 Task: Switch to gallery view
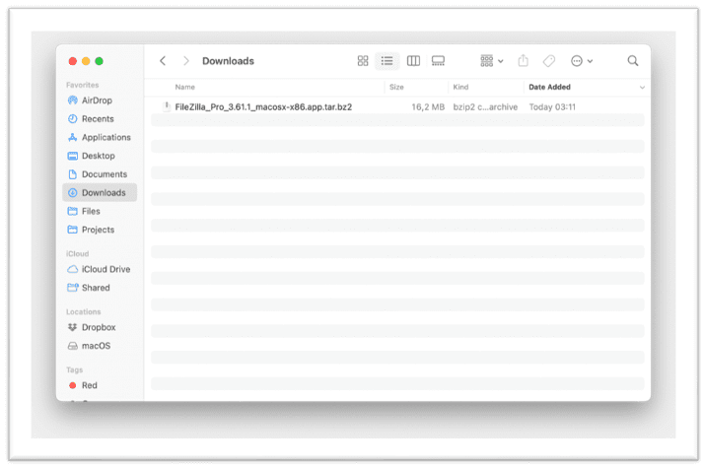coord(438,60)
